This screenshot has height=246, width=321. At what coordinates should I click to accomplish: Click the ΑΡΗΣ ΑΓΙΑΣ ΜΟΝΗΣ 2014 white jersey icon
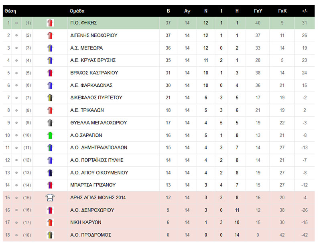tap(50, 198)
